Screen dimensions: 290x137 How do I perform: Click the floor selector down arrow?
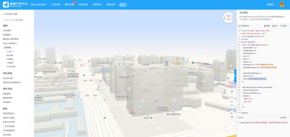(232, 117)
